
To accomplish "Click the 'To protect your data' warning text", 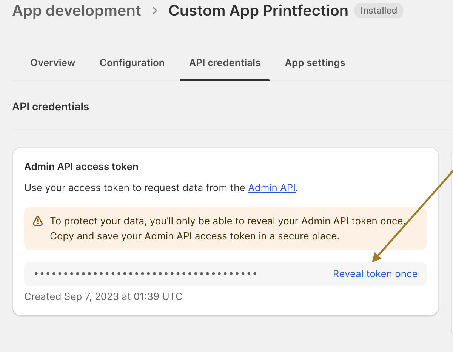I will point(226,221).
